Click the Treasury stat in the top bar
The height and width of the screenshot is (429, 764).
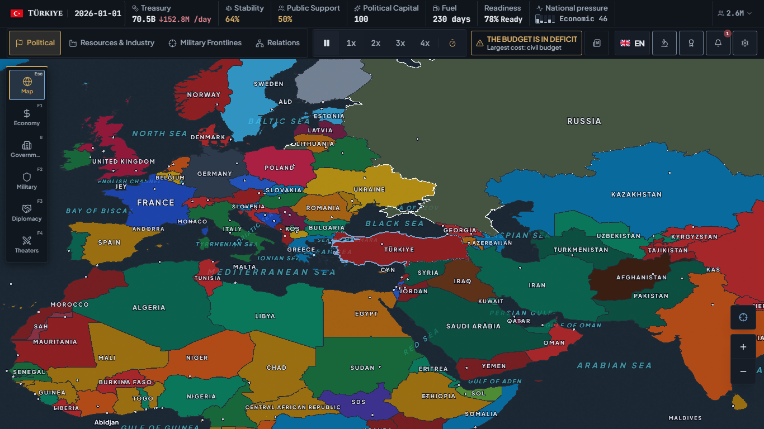coord(172,13)
